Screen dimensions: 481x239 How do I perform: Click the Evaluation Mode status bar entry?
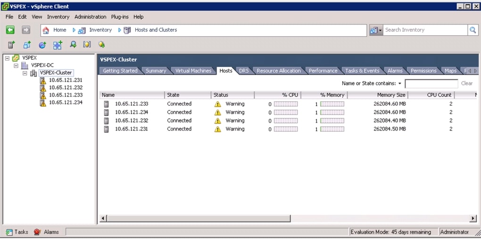[394, 232]
